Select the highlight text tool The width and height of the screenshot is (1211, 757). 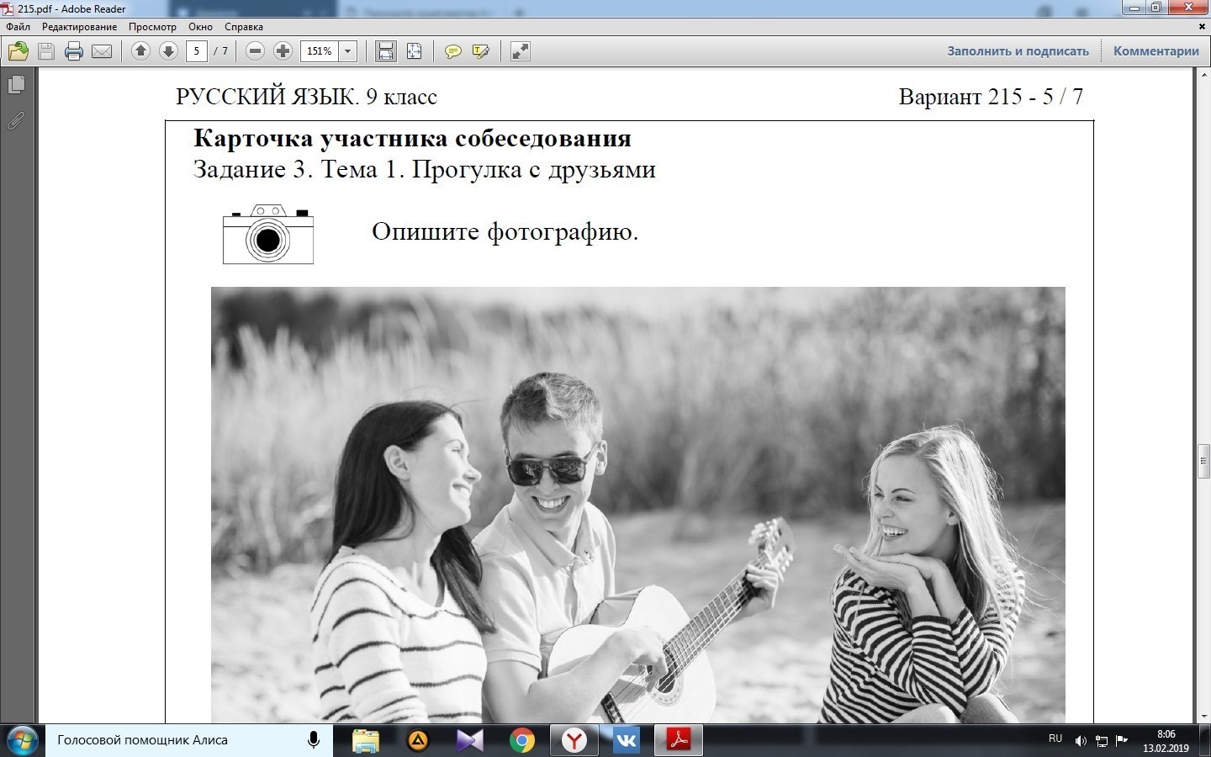[x=480, y=51]
